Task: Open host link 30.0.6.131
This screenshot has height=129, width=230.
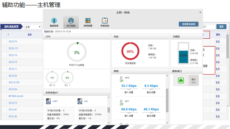Action: click(x=13, y=48)
